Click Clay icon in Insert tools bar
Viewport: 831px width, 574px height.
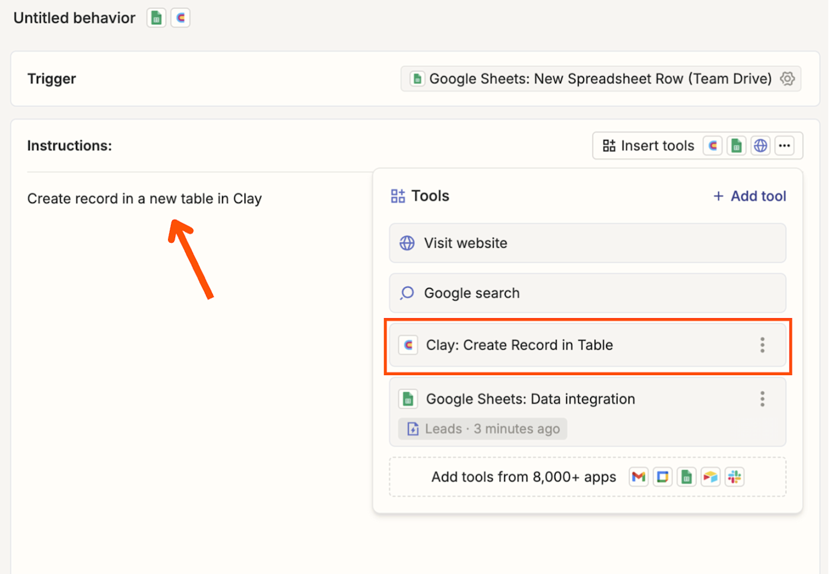(713, 145)
